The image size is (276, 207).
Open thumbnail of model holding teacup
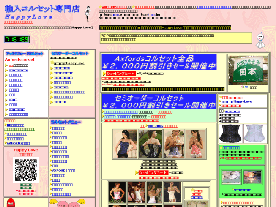click(174, 144)
